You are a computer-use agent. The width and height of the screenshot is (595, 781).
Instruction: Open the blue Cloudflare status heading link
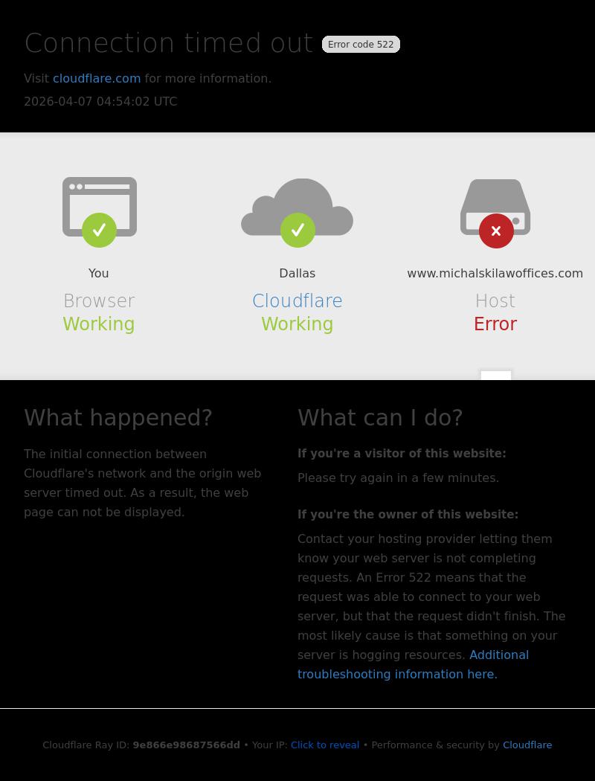pos(297,300)
